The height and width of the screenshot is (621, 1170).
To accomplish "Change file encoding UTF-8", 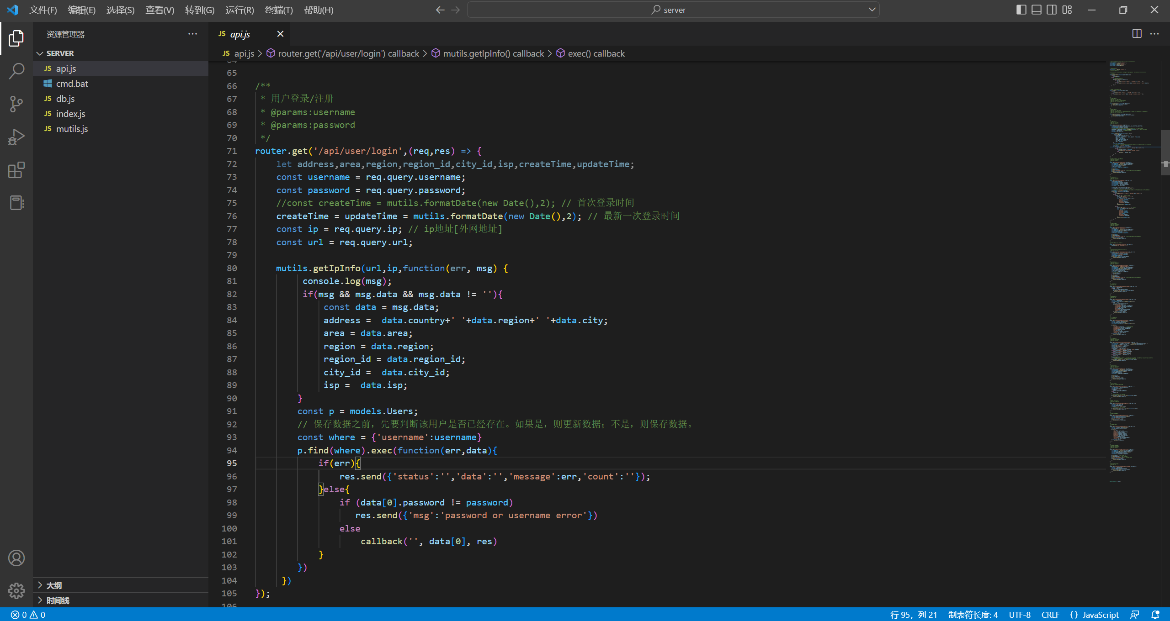I will (x=1020, y=615).
